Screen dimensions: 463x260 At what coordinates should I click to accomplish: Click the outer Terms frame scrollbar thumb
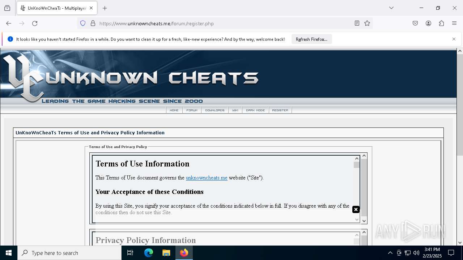click(364, 187)
